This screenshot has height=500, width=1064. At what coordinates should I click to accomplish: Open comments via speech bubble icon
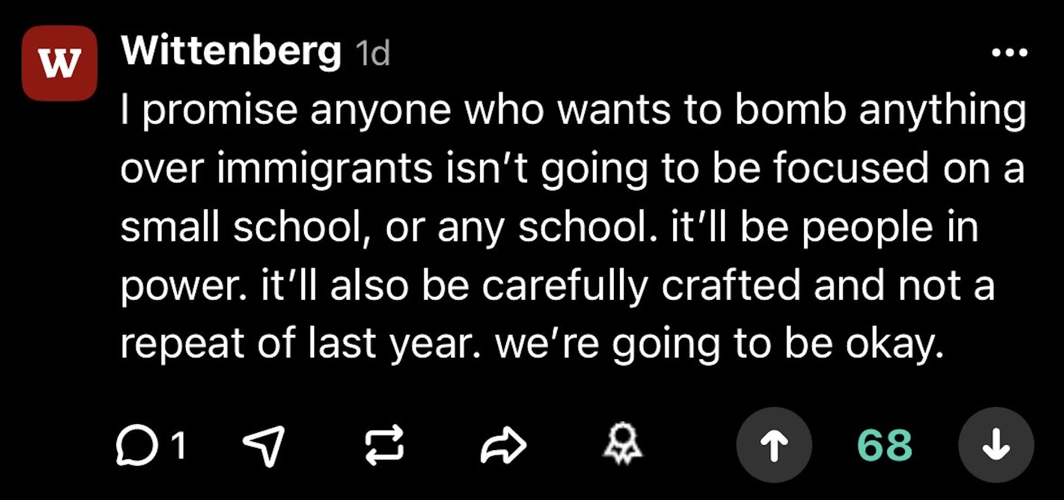(x=137, y=445)
